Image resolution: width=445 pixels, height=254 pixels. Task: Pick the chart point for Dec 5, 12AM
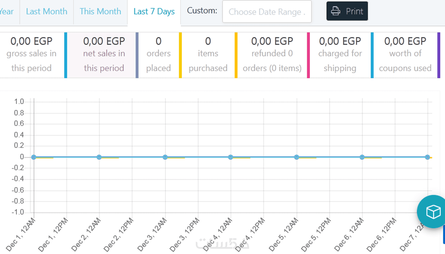tap(296, 157)
